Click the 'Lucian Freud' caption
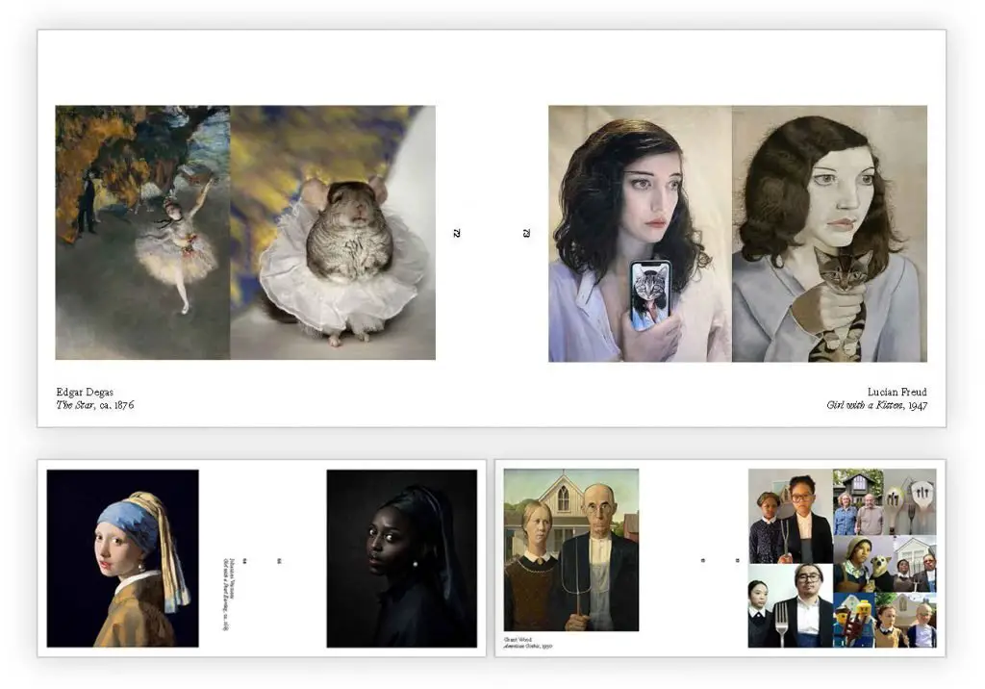The image size is (985, 689). point(897,392)
